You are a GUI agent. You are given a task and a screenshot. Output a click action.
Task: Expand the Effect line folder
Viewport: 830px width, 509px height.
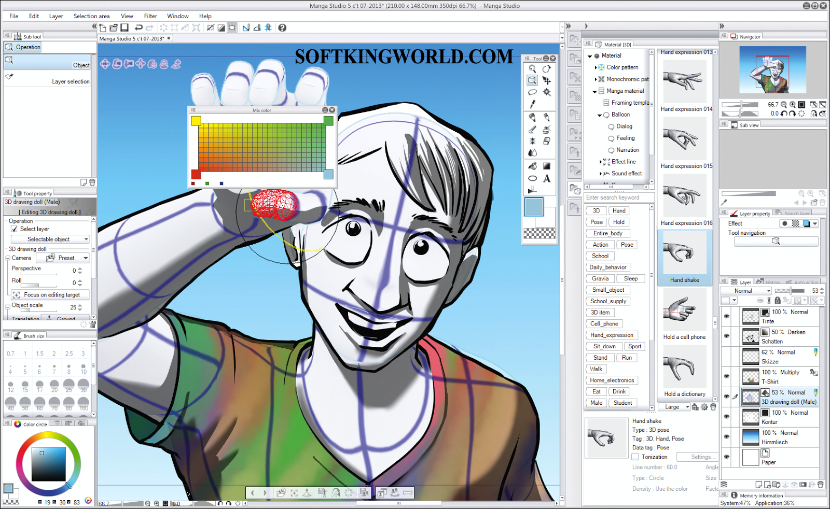[x=600, y=162]
